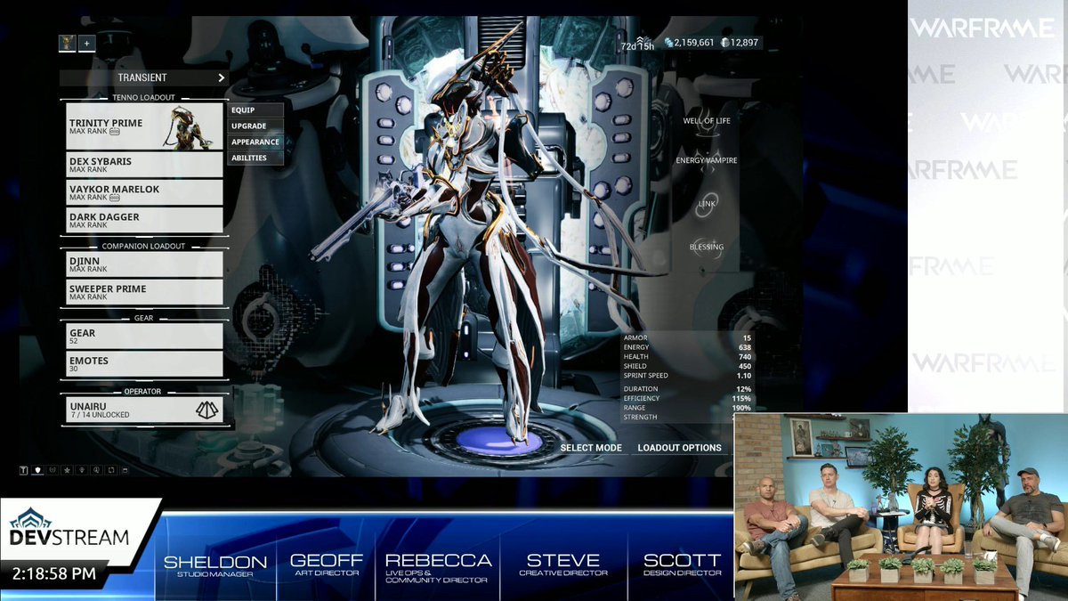Click Rebecca Community Director name card
This screenshot has height=601, width=1068.
pos(438,568)
